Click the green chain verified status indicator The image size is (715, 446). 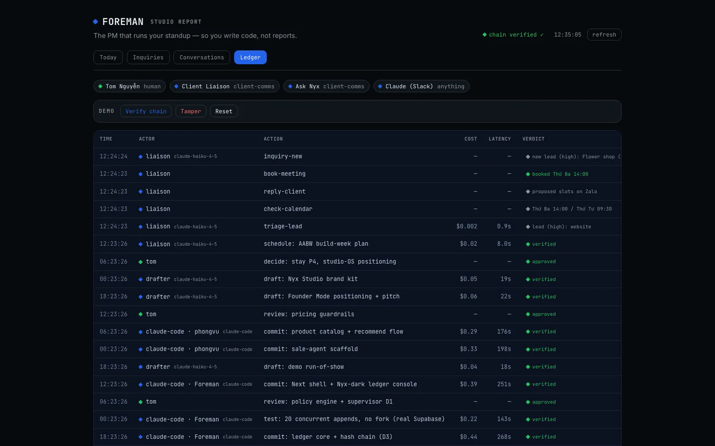point(513,35)
